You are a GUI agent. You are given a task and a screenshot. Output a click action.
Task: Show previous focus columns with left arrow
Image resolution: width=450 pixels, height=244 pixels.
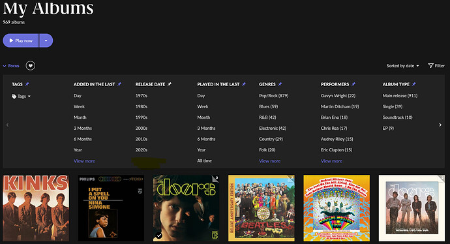click(7, 125)
